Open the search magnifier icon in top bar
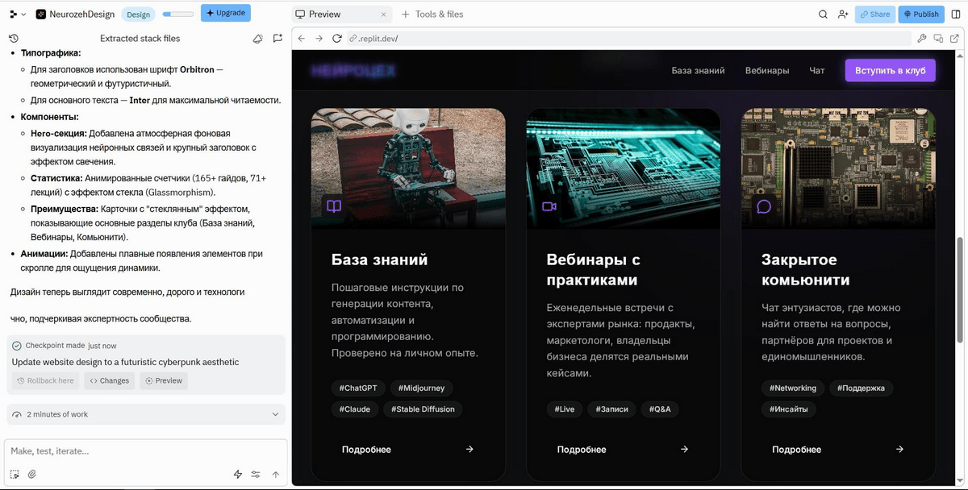968x490 pixels. coord(823,14)
